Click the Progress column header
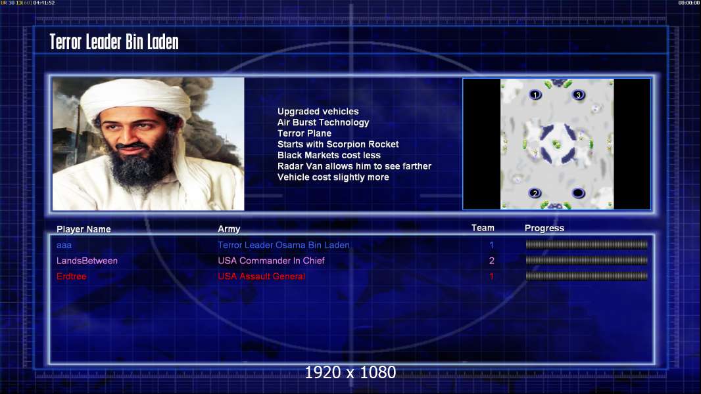 tap(544, 228)
